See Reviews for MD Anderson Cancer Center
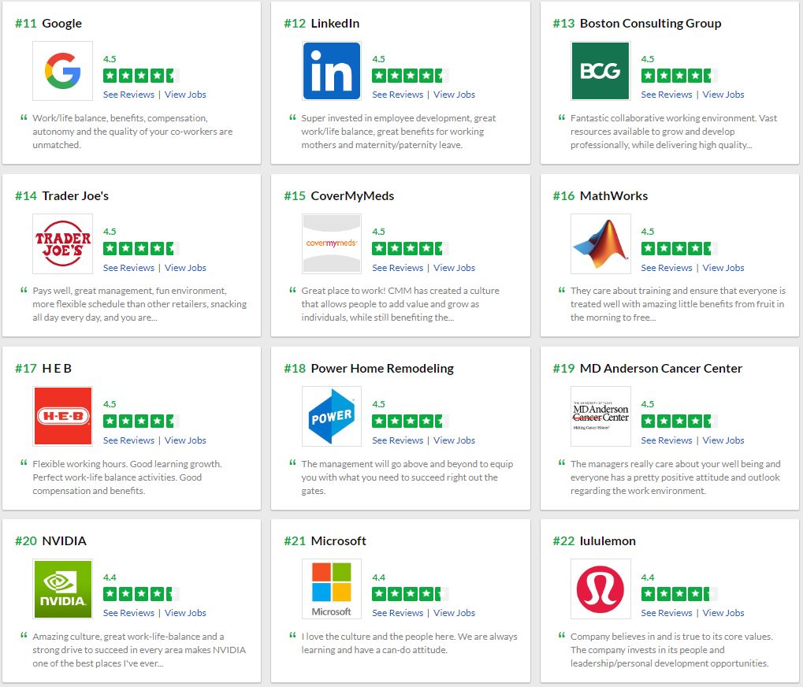 (666, 440)
